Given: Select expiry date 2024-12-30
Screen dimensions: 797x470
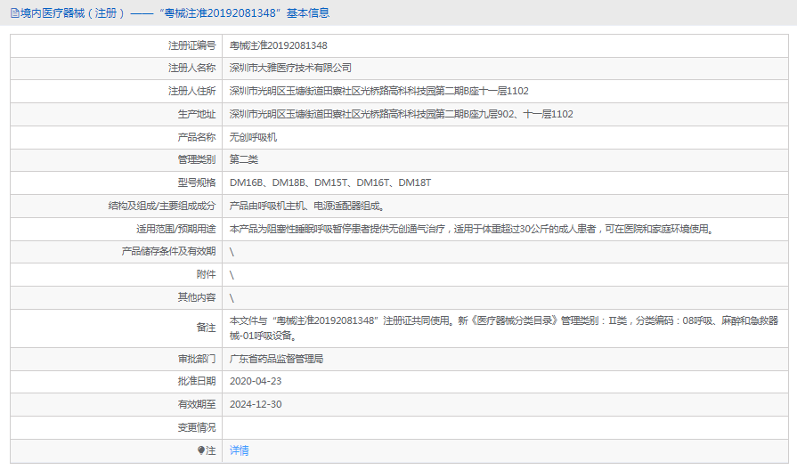Looking at the screenshot, I should (x=256, y=404).
